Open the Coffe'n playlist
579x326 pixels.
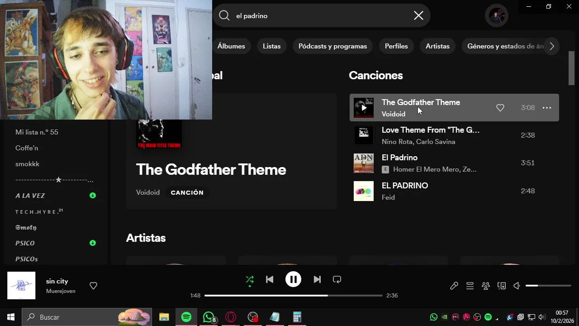pyautogui.click(x=27, y=148)
